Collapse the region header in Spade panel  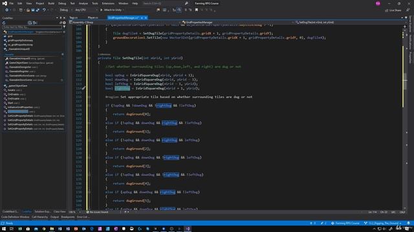[62, 54]
